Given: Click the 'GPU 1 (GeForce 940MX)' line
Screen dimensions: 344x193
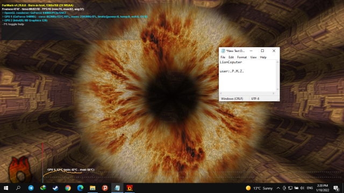Looking at the screenshot, I should [75, 17].
